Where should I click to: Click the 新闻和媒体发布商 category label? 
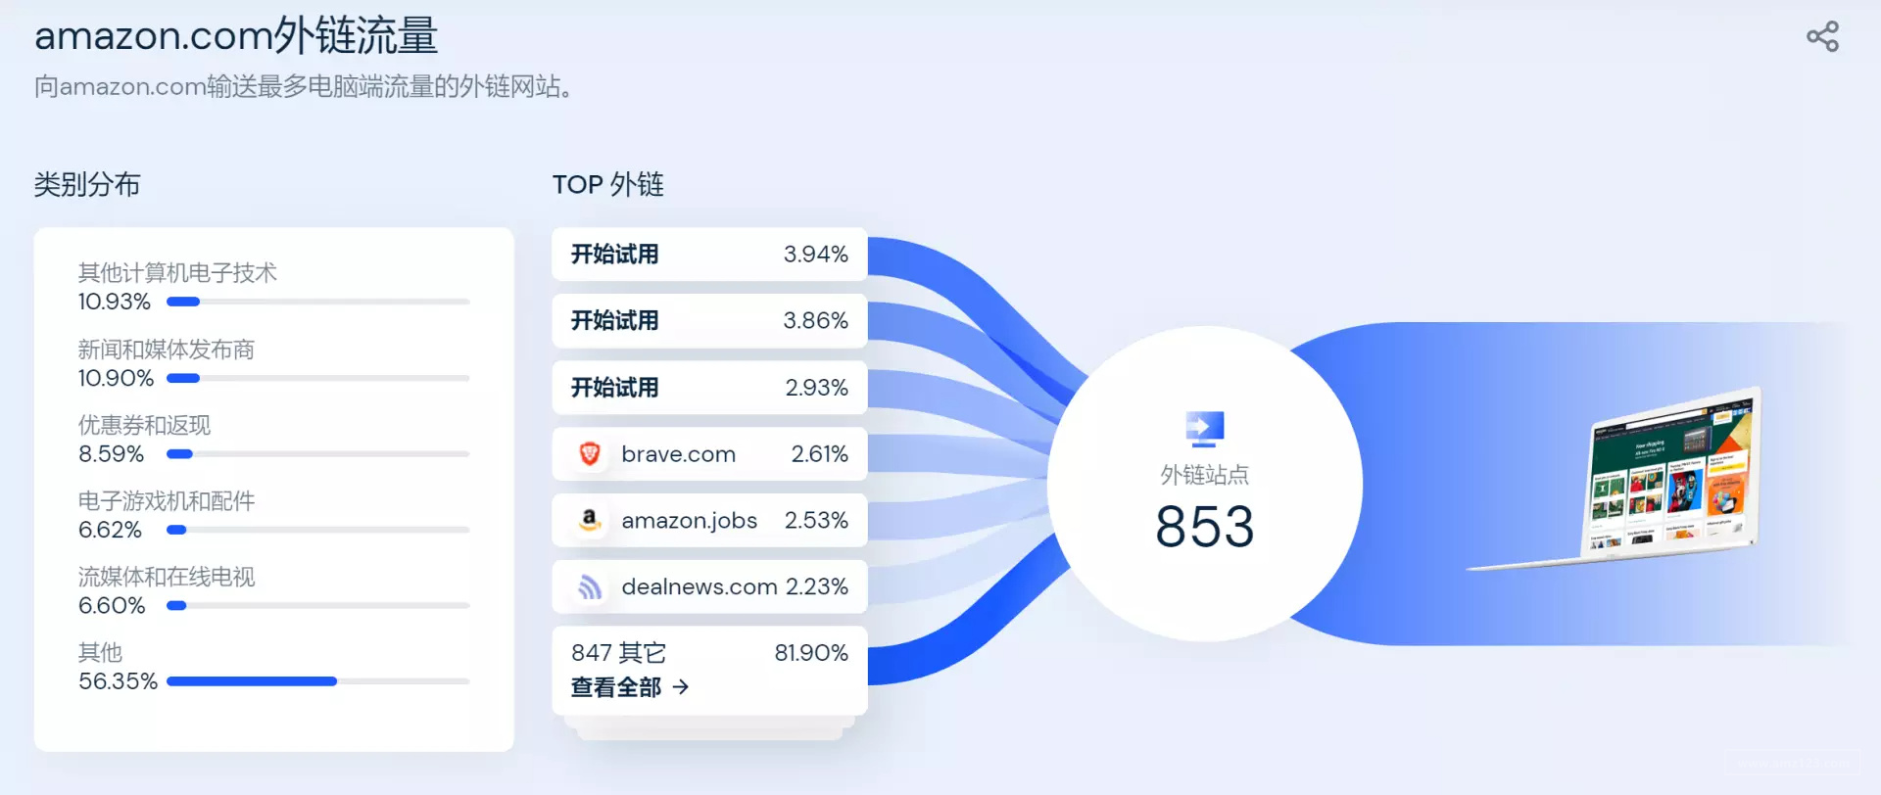[x=167, y=350]
